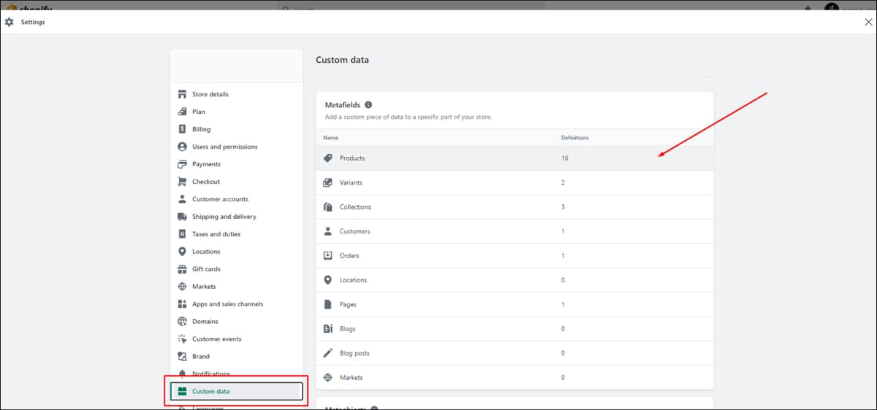
Task: Click the Orders inbox icon in Metafields
Action: (x=328, y=256)
